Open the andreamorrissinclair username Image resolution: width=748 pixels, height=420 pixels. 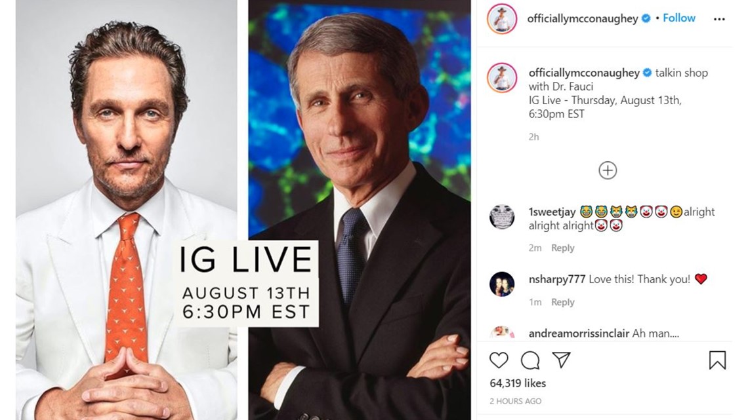(x=579, y=334)
